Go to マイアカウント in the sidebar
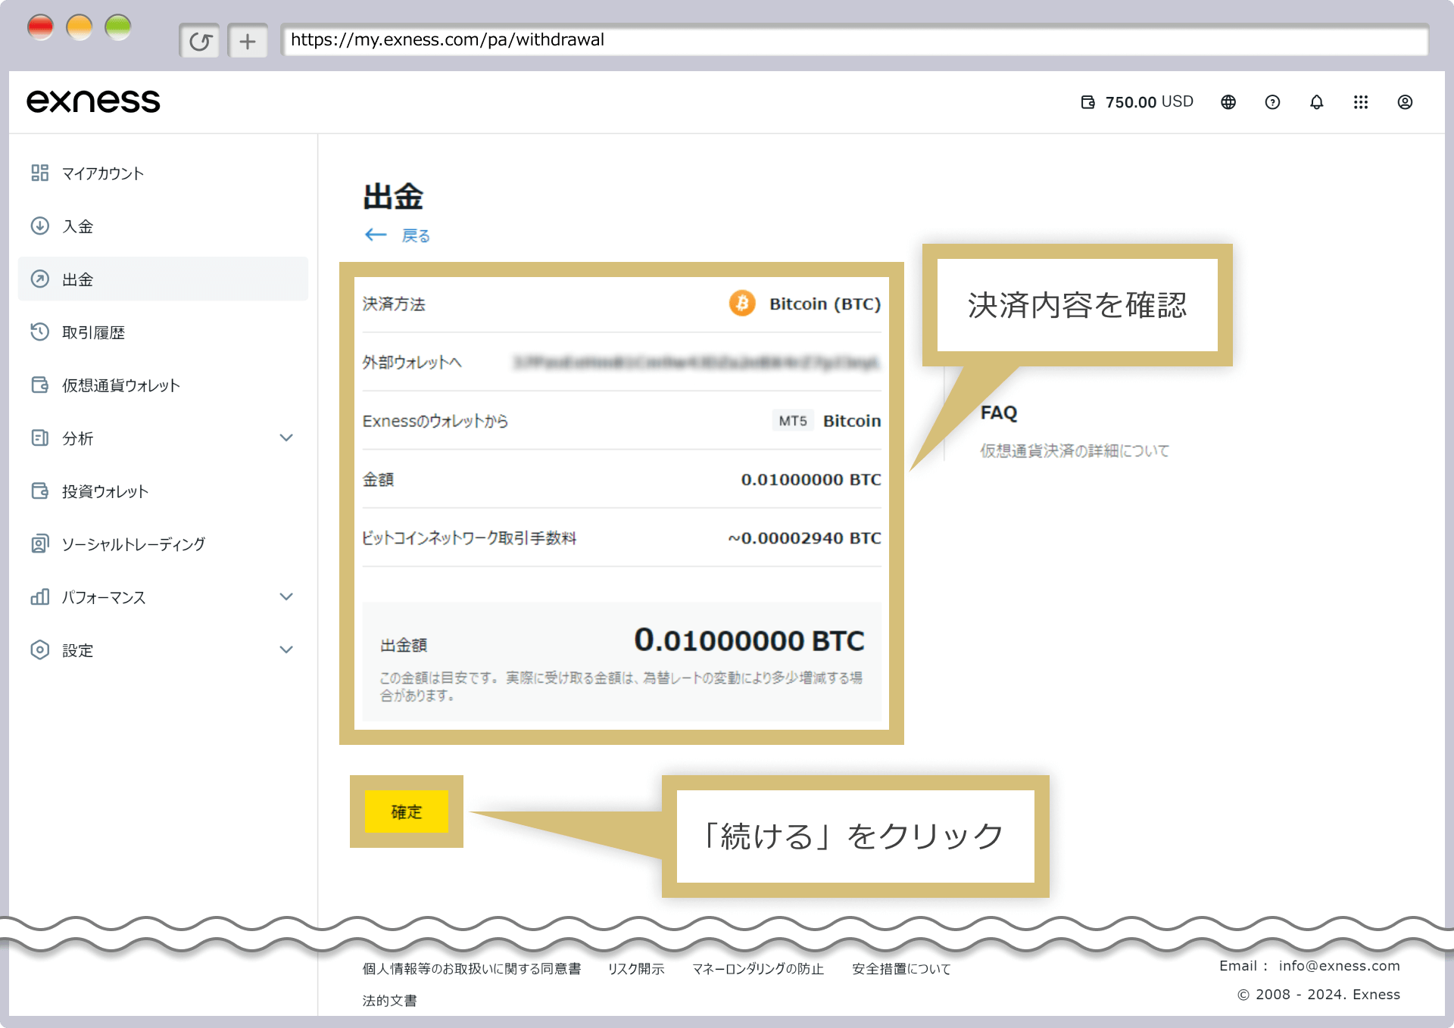Screen dimensions: 1454x1028 (103, 173)
